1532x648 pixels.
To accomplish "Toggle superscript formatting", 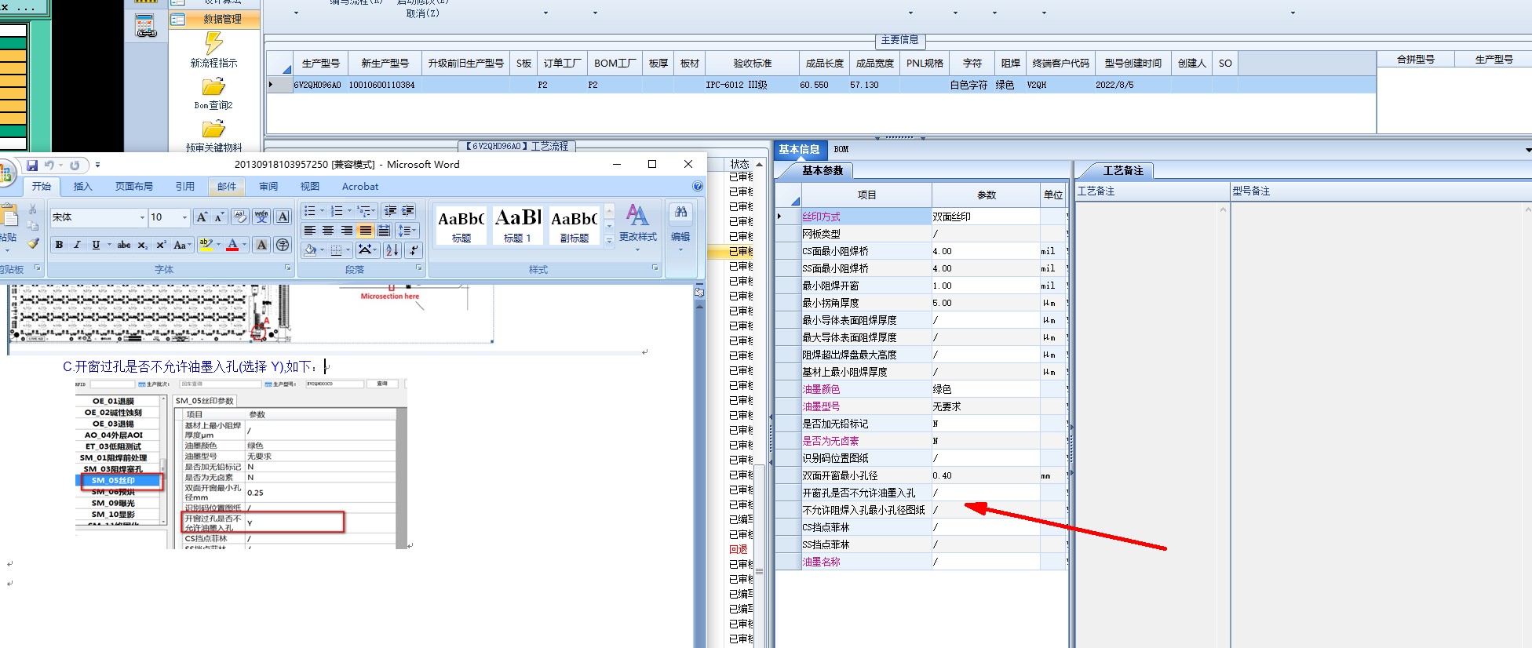I will click(160, 245).
